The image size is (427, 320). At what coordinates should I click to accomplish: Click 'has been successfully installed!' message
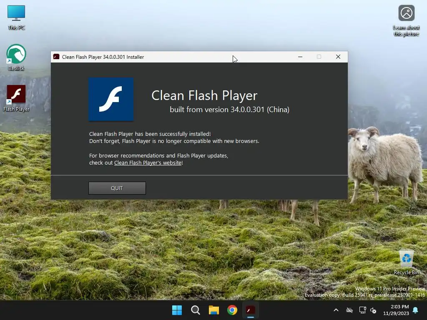173,134
